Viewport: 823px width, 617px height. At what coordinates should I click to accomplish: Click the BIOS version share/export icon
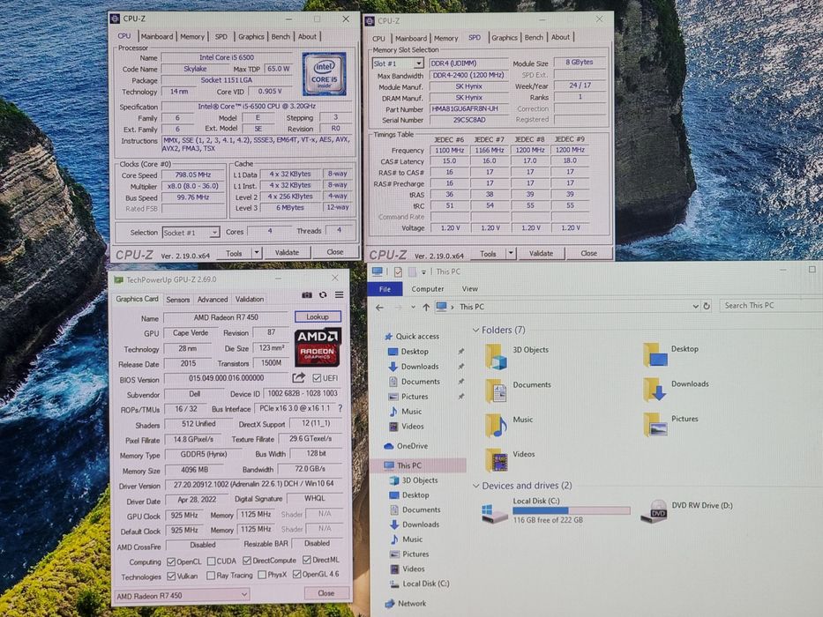click(299, 377)
